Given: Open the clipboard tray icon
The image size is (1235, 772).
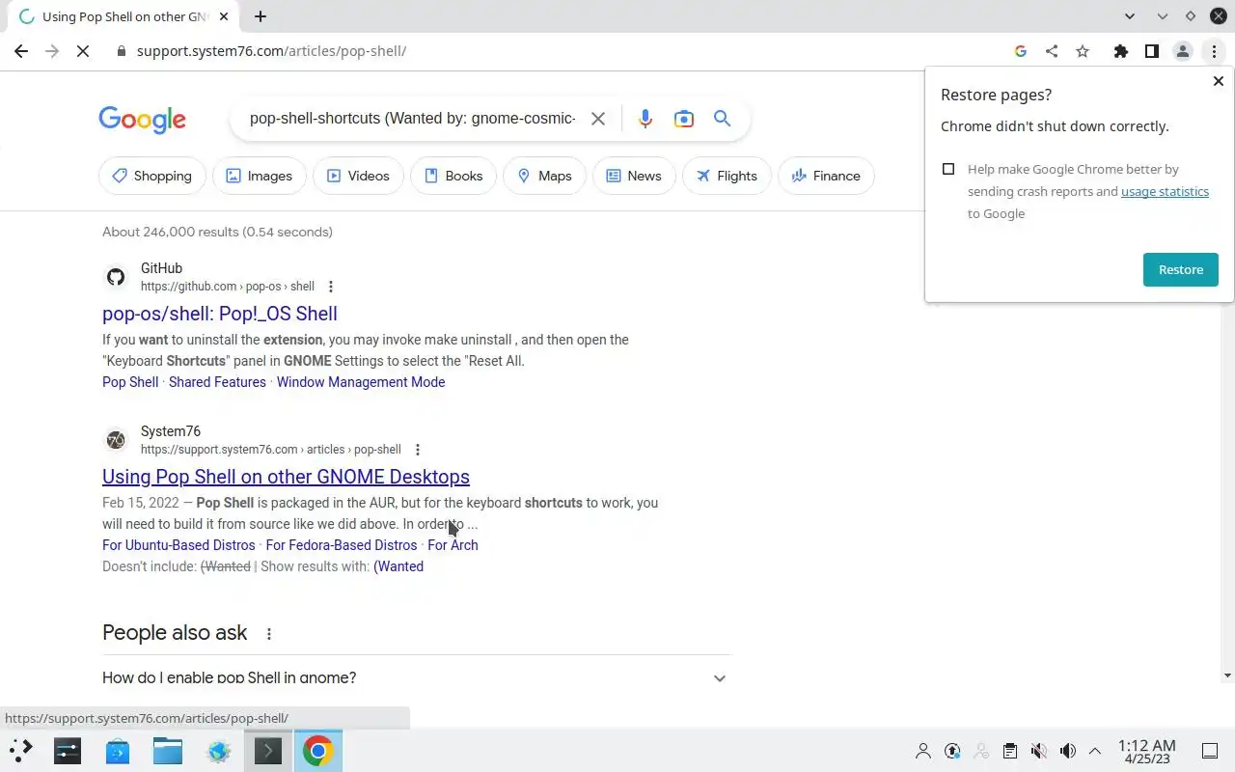Looking at the screenshot, I should [1009, 751].
